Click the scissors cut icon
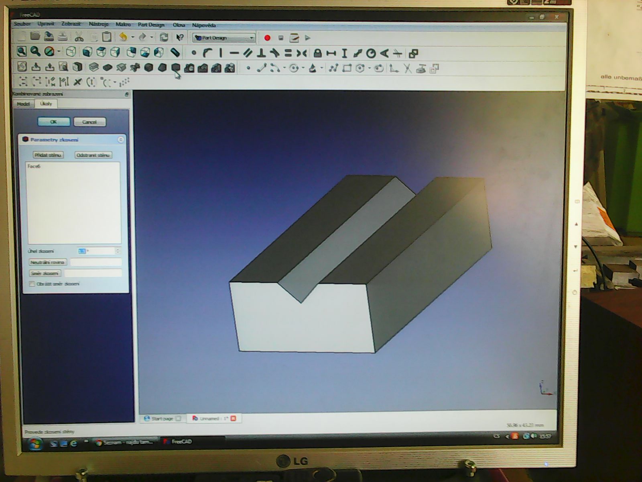642x482 pixels. (x=79, y=37)
